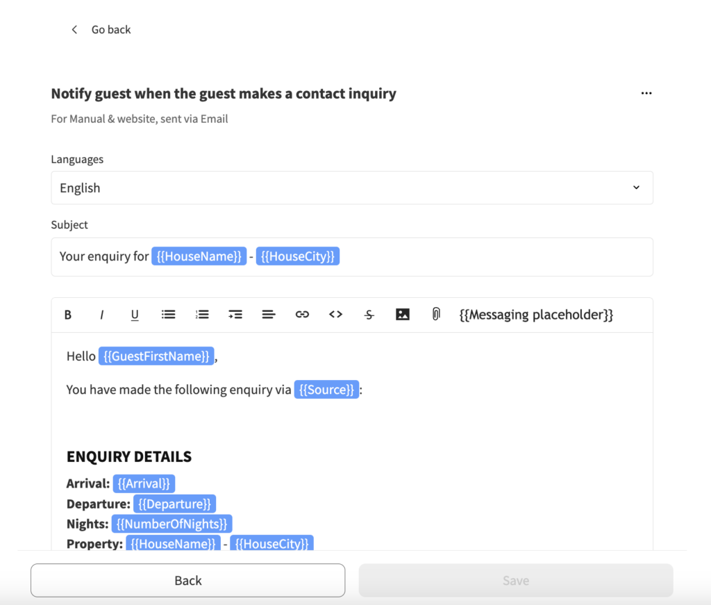The width and height of the screenshot is (711, 605).
Task: Apply bold formatting in the editor toolbar
Action: [x=67, y=315]
